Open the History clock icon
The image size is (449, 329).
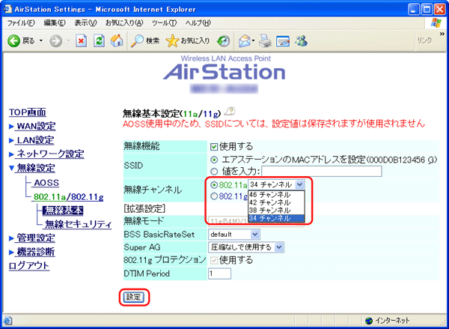tap(224, 41)
